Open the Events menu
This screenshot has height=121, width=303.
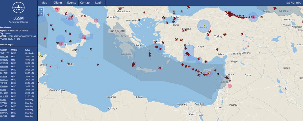(x=71, y=3)
